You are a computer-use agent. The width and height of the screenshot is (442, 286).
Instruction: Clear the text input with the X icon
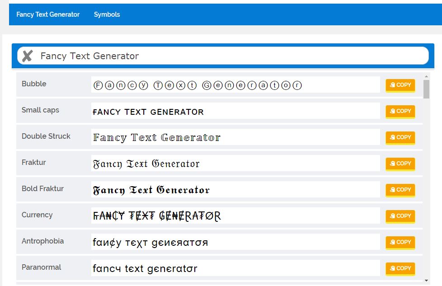28,56
